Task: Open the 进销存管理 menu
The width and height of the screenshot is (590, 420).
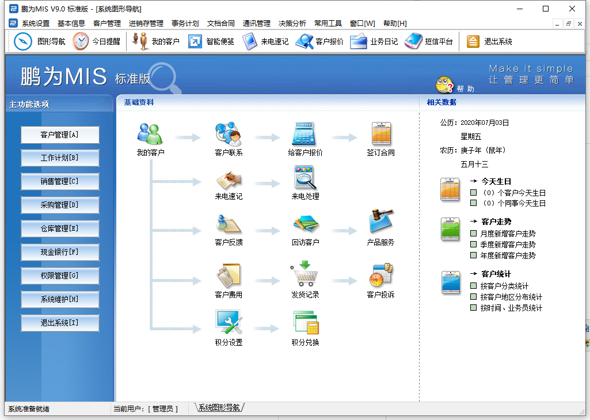Action: (146, 24)
